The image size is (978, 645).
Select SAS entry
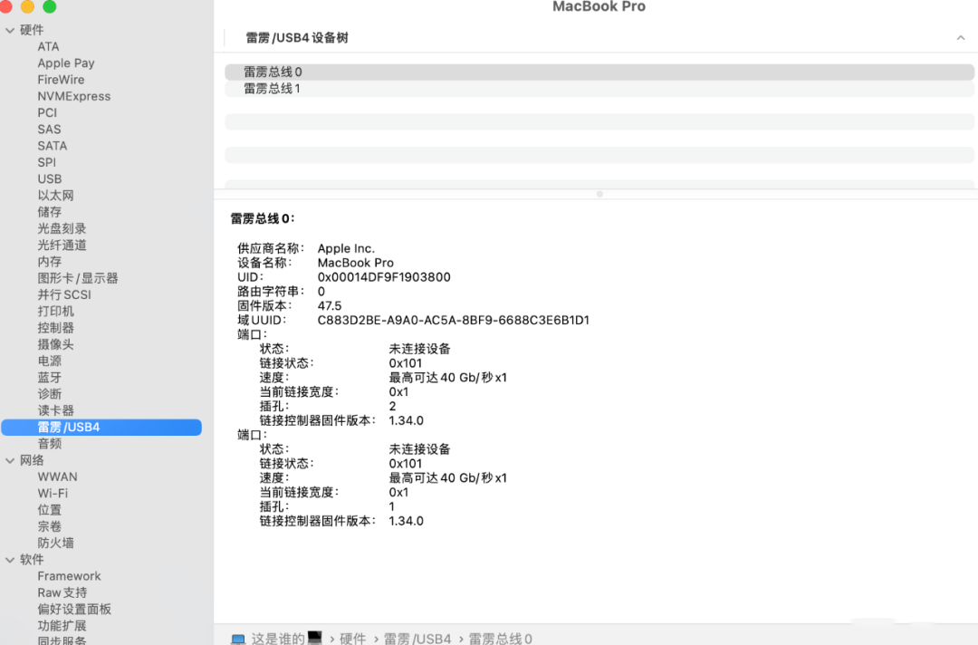pos(49,130)
